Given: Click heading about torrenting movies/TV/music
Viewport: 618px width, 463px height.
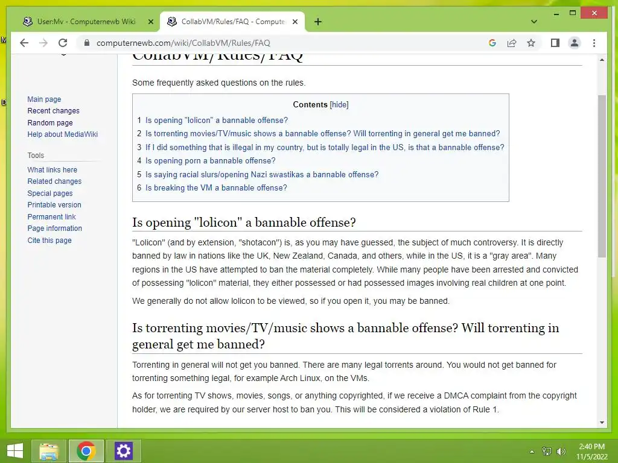Looking at the screenshot, I should coord(346,336).
